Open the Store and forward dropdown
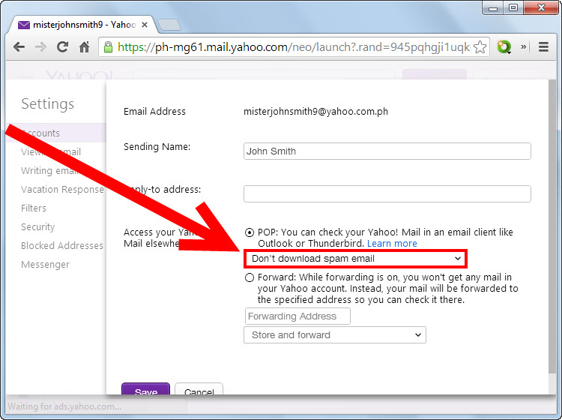 (x=335, y=335)
